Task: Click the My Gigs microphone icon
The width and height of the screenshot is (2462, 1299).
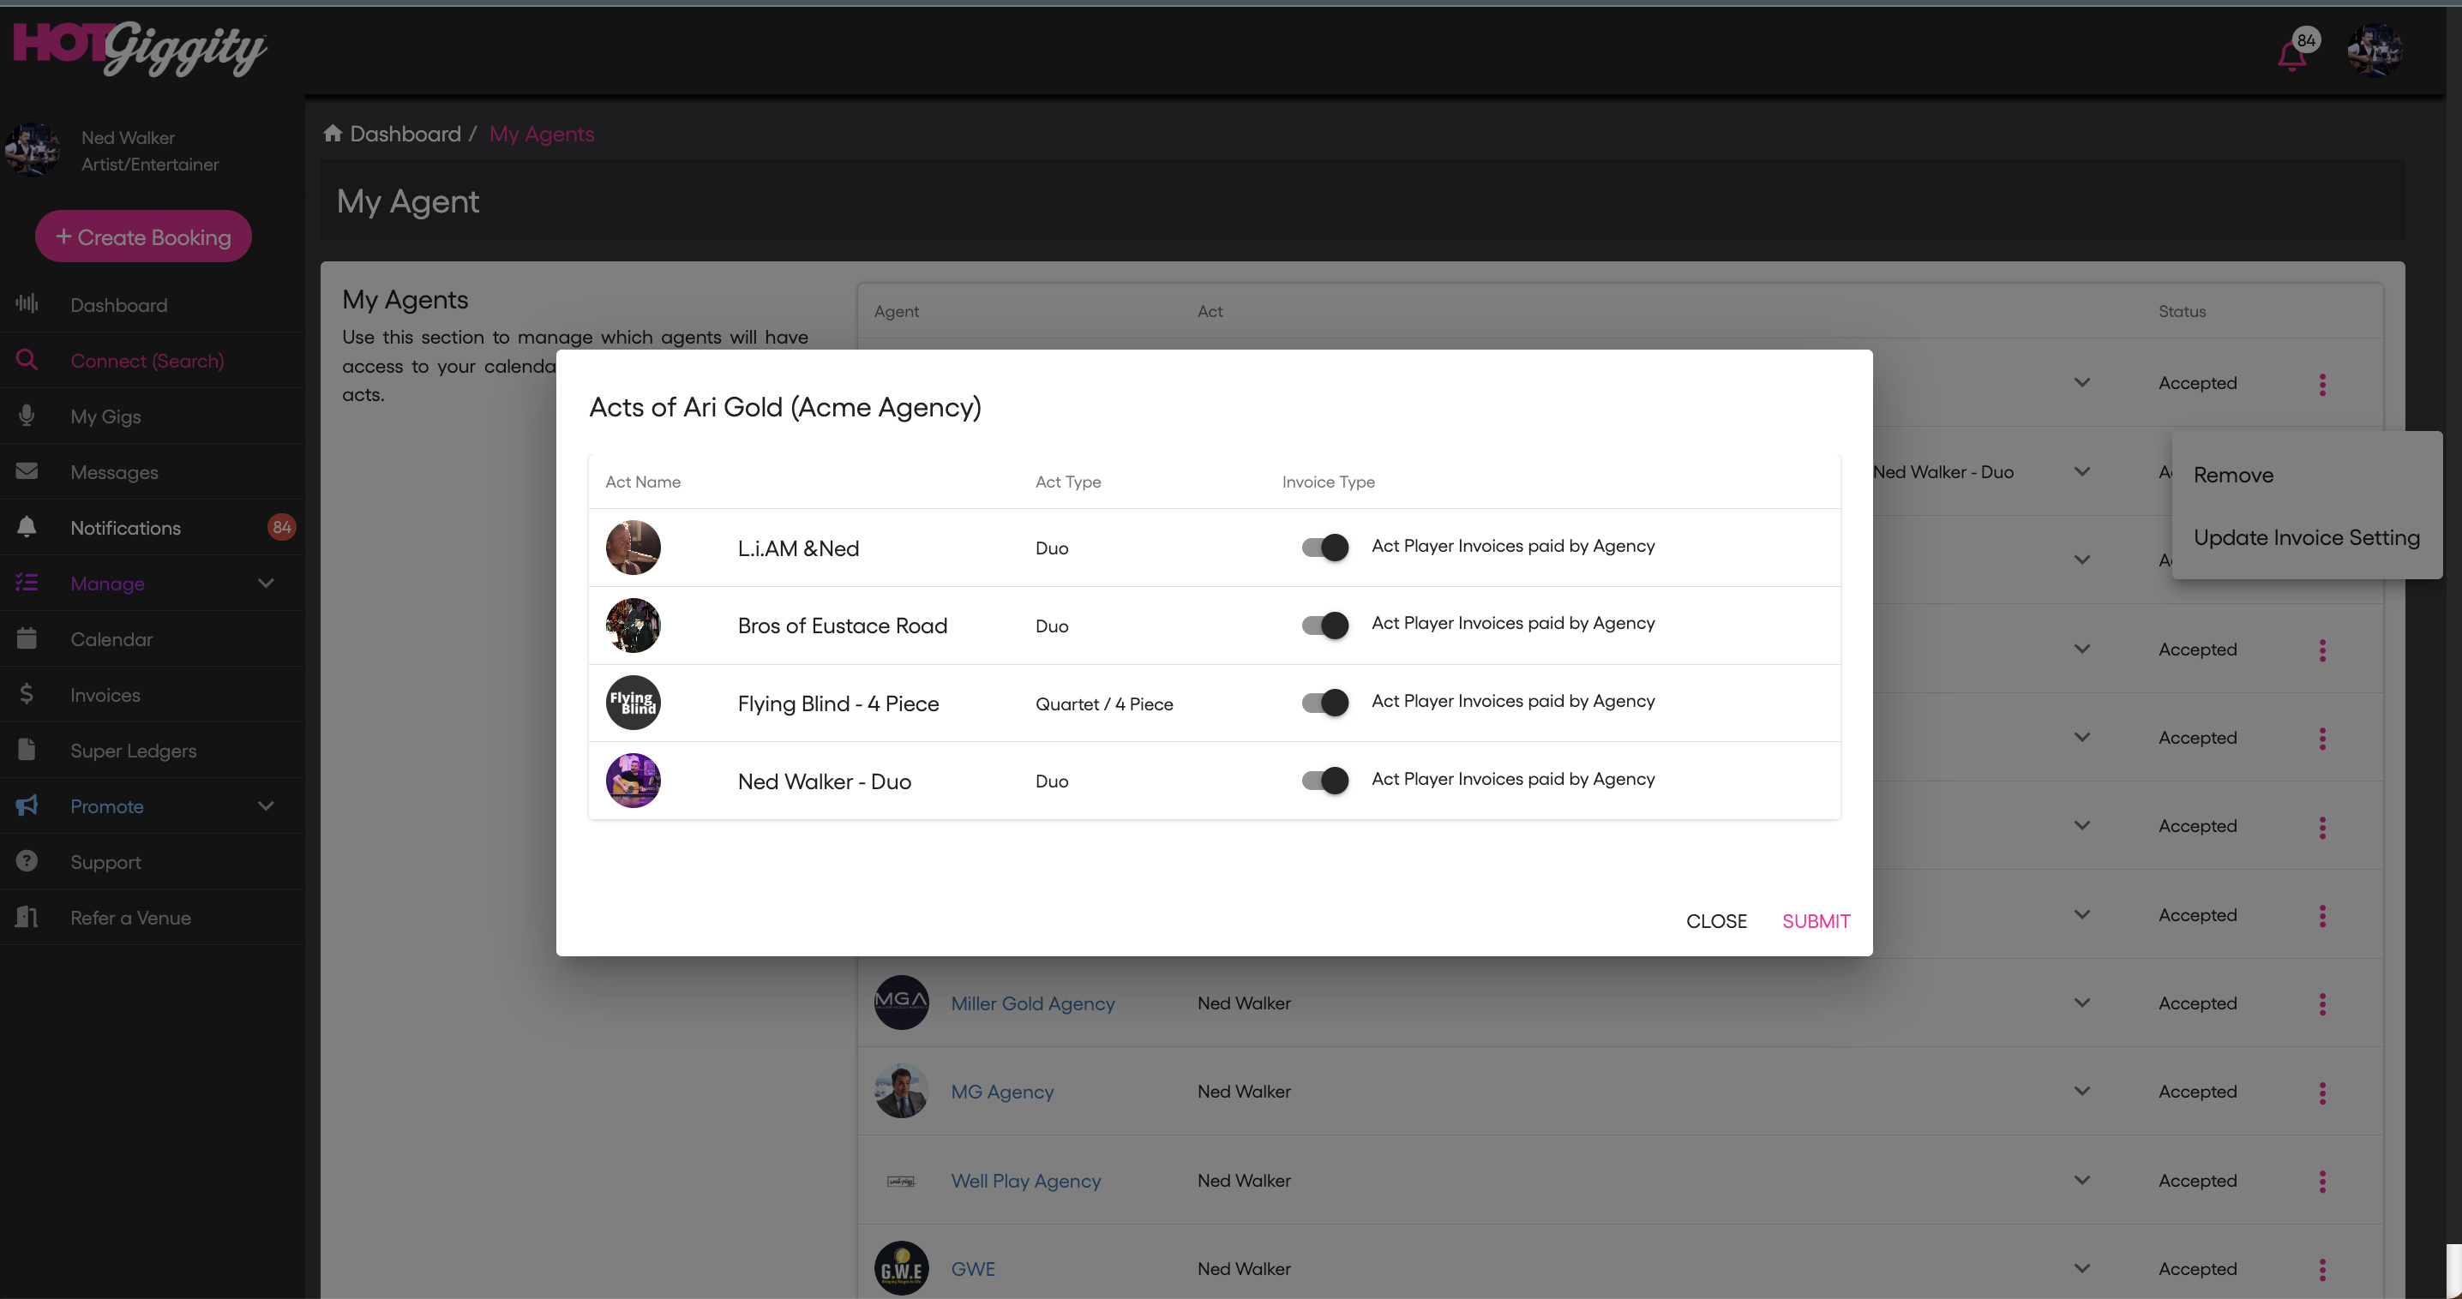Action: [27, 416]
